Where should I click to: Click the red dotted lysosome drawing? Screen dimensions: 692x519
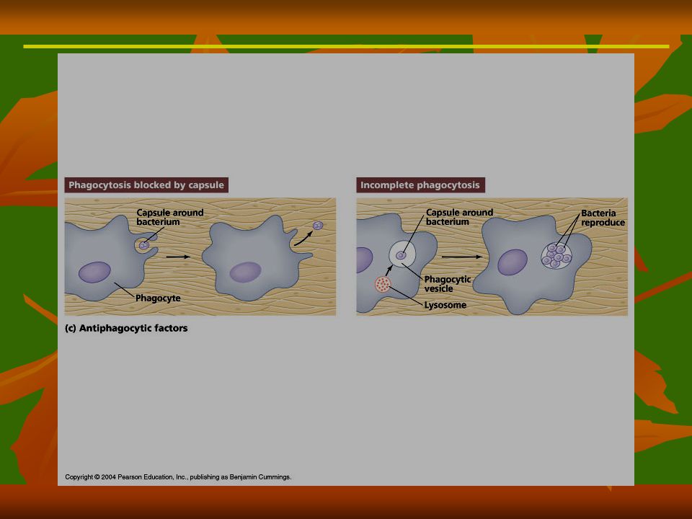383,284
